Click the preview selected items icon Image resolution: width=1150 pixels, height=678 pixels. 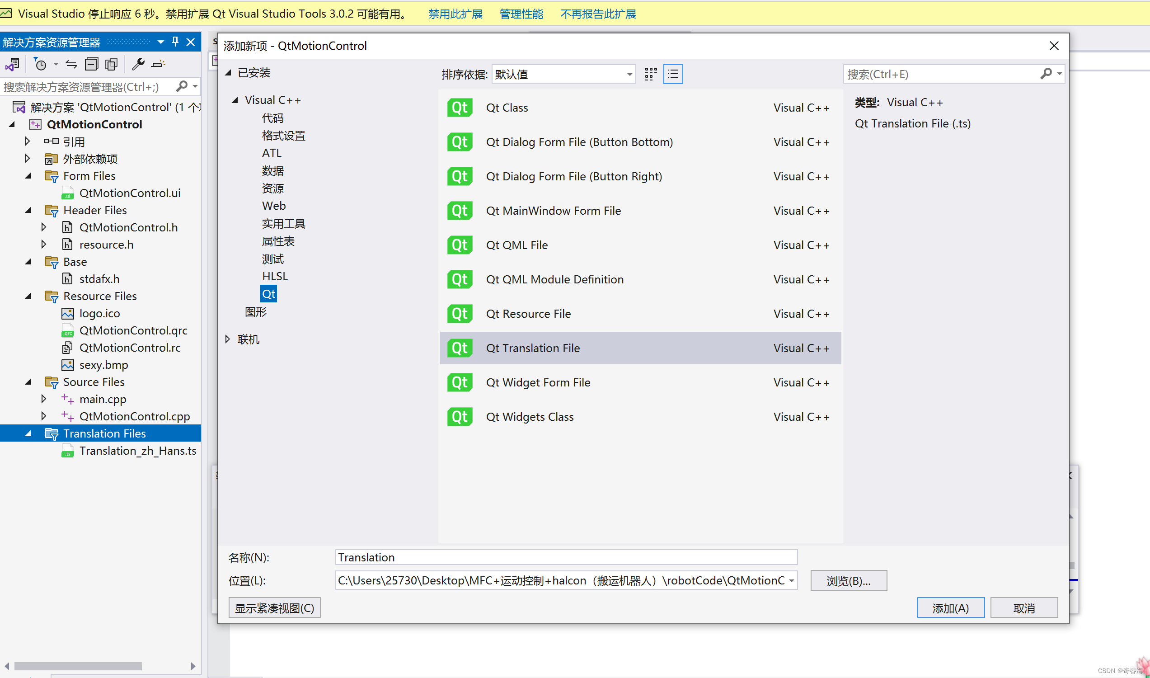click(158, 65)
